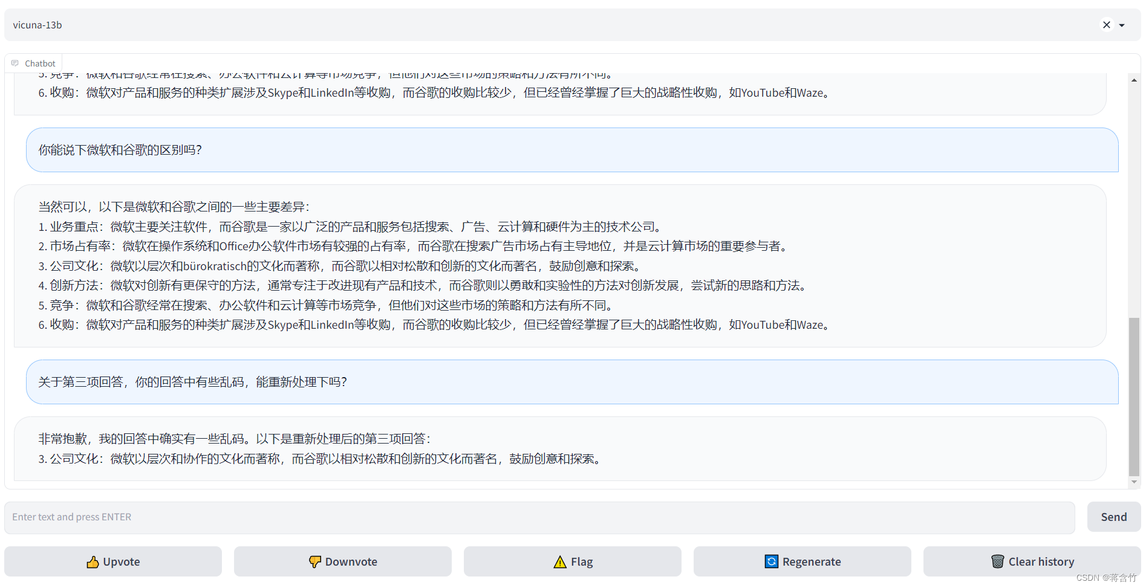1146x588 pixels.
Task: Click the Chatbot label icon
Action: pos(15,63)
